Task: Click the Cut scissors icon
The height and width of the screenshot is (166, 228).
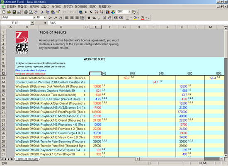Action: click(42, 12)
